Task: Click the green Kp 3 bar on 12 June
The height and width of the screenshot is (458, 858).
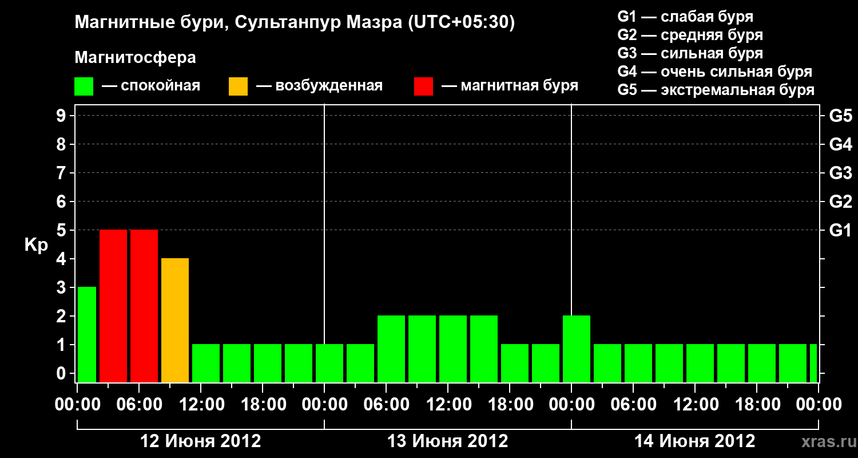Action: 87,334
